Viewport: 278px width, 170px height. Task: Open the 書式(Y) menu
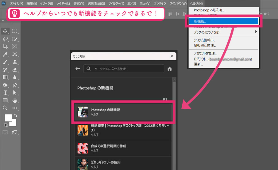(x=79, y=4)
